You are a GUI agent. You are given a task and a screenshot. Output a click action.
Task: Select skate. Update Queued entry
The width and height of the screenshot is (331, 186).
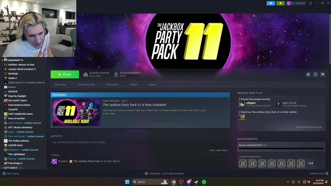point(21,132)
